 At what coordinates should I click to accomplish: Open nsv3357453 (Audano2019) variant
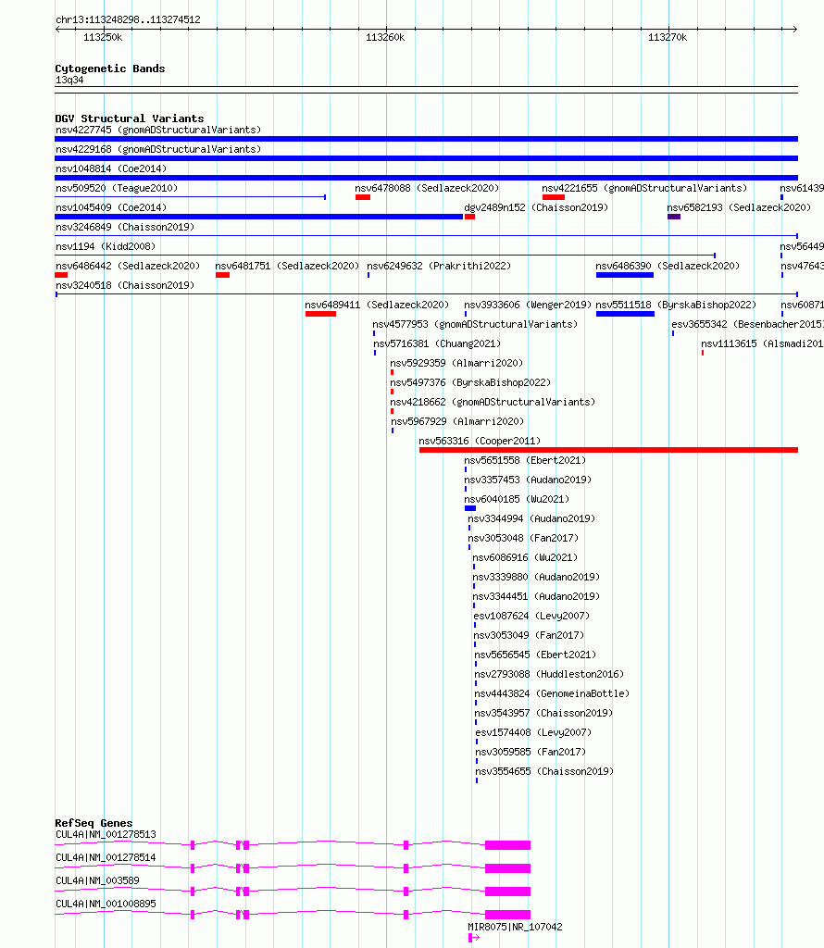click(528, 480)
